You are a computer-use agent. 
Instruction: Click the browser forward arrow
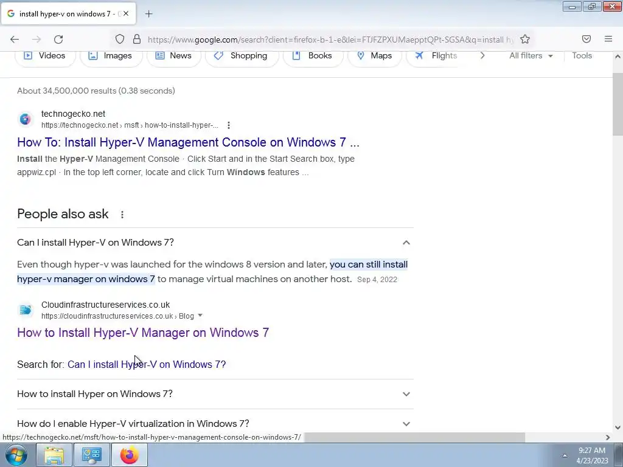click(x=37, y=40)
